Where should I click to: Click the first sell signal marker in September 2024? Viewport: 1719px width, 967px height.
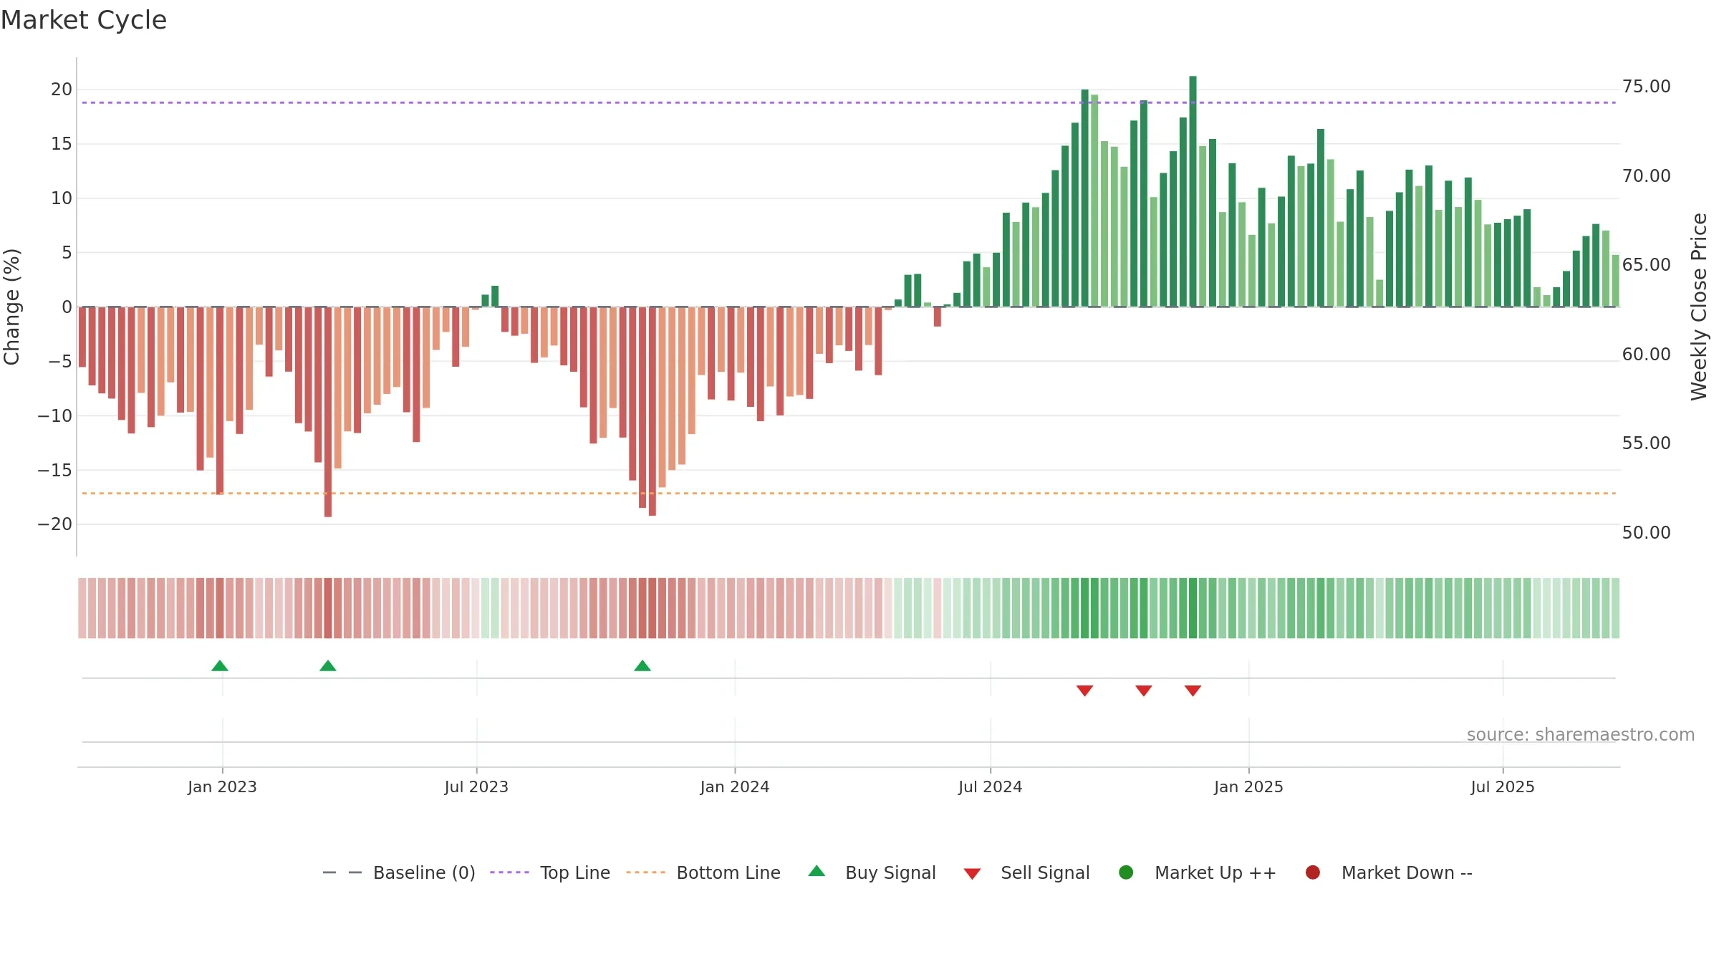[1084, 691]
